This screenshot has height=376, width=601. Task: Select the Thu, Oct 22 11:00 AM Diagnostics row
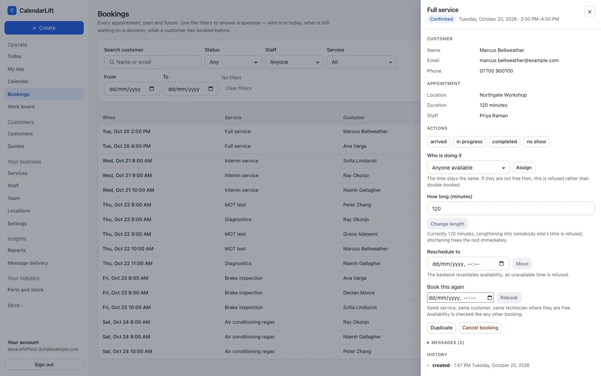point(259,263)
